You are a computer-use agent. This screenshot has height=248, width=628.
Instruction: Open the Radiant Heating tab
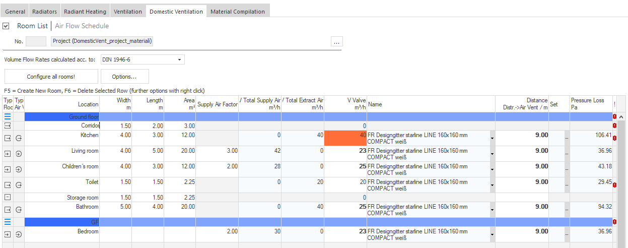(x=85, y=11)
